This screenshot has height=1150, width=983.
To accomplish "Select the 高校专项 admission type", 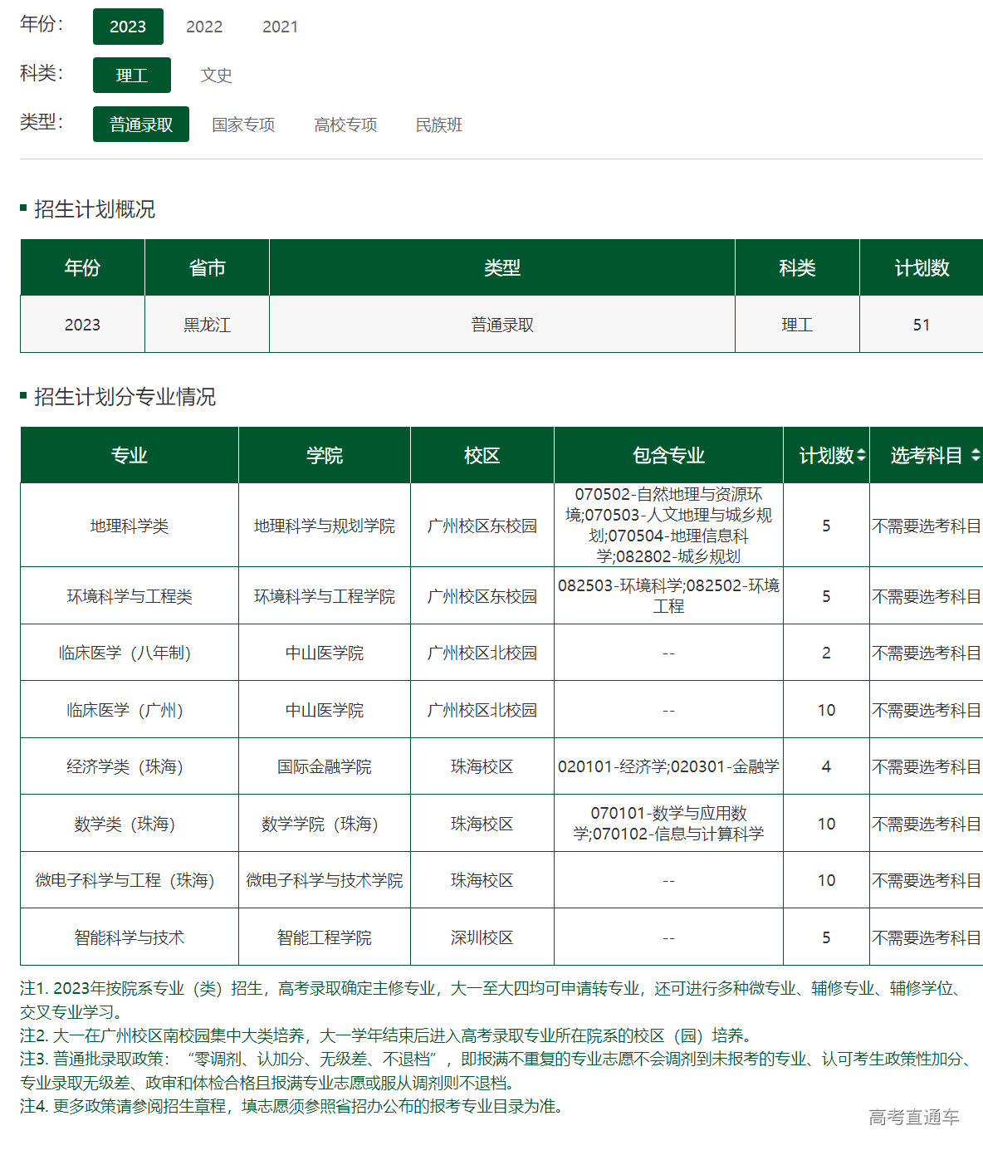I will pyautogui.click(x=346, y=125).
